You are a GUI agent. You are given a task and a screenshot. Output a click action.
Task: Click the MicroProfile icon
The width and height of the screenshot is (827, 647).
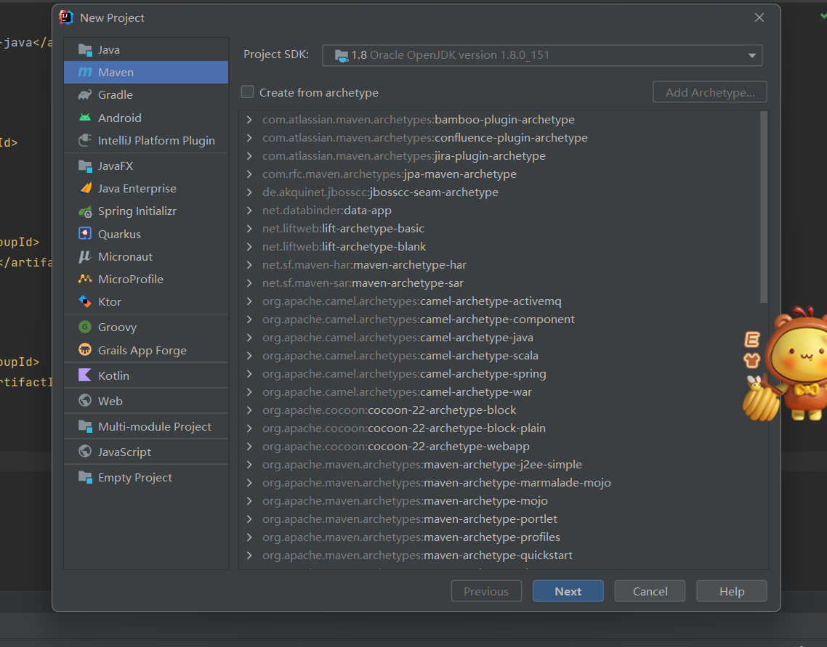pos(85,279)
